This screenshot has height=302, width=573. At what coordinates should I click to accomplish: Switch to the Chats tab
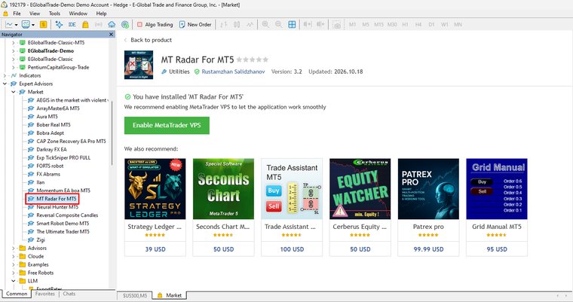pyautogui.click(x=69, y=294)
